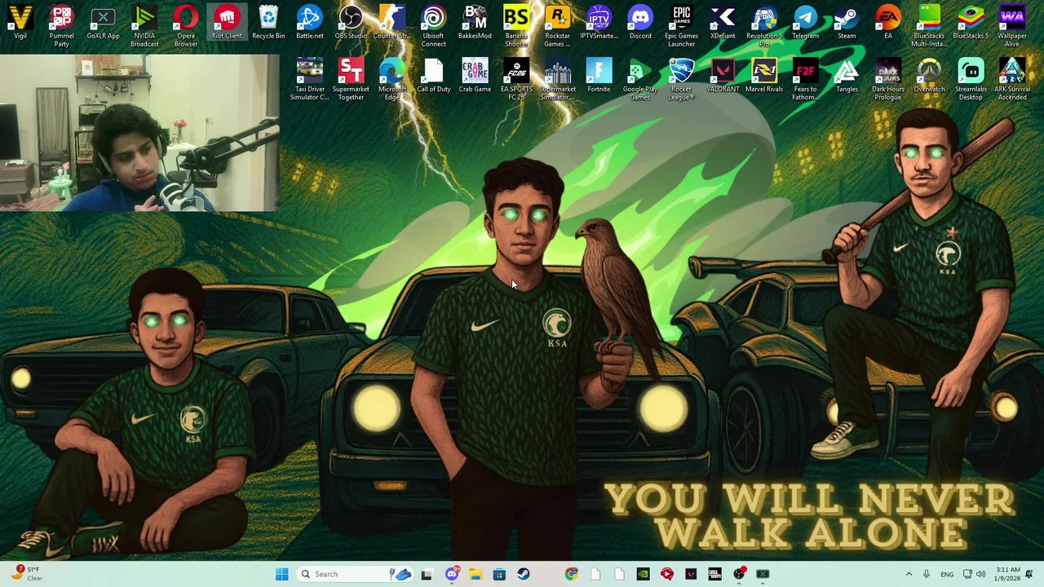
Task: Select the Rocket League desktop icon
Action: point(681,80)
